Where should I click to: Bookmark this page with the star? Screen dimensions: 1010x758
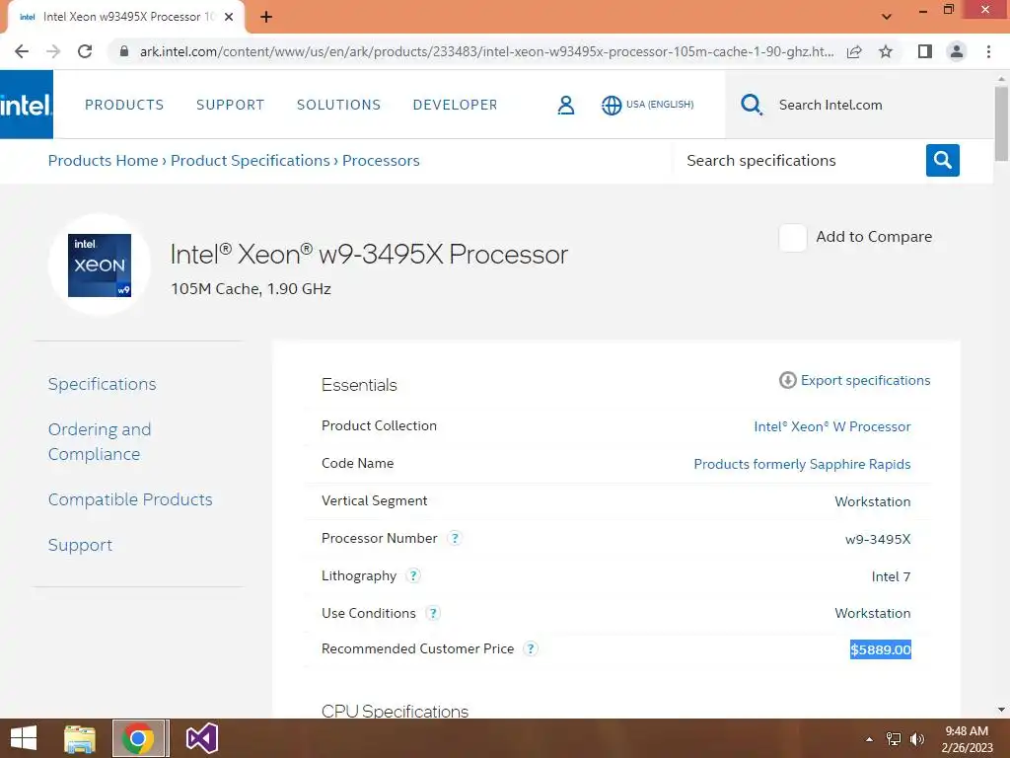coord(886,51)
